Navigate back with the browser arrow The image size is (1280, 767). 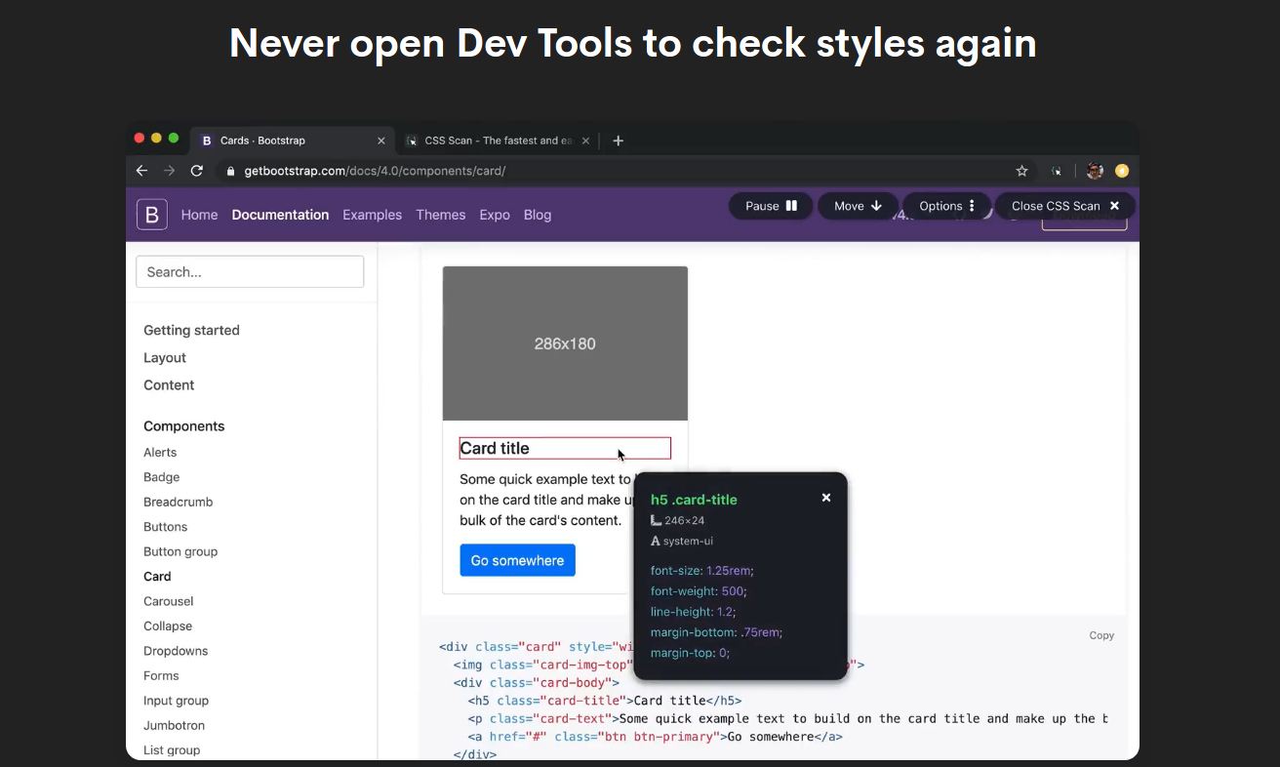pos(141,171)
